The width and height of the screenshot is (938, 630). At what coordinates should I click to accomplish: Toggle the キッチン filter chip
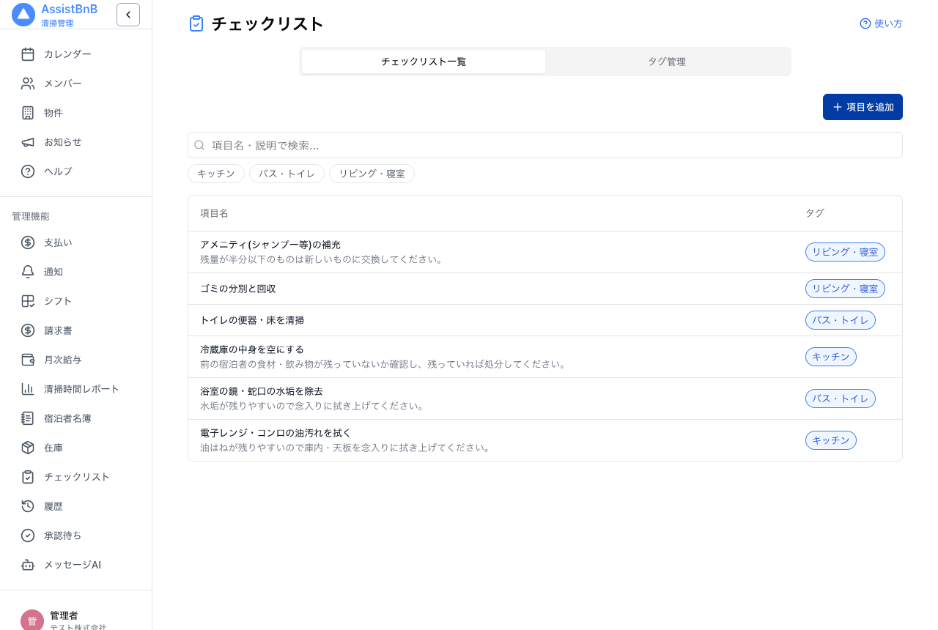pyautogui.click(x=216, y=174)
